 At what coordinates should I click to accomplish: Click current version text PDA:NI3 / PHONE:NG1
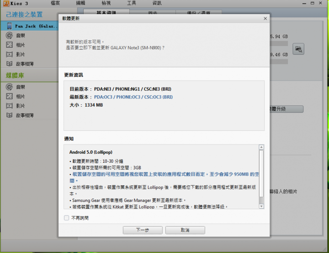pyautogui.click(x=133, y=89)
